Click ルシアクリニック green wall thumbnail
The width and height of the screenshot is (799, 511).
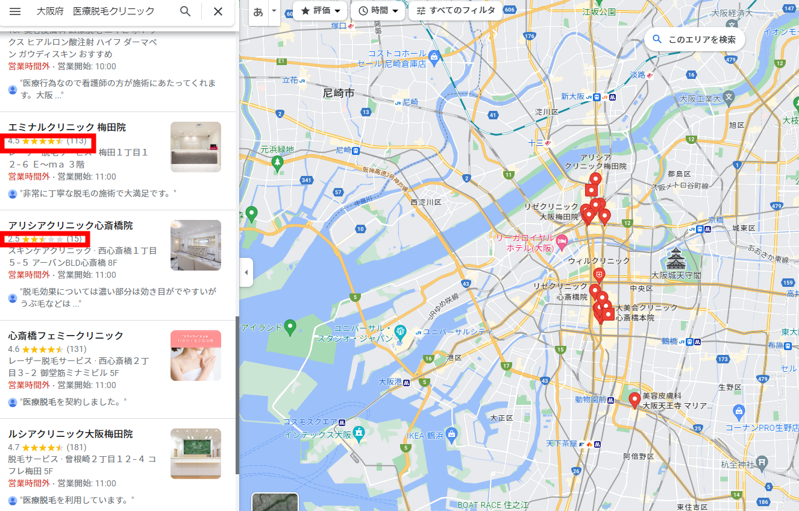pos(196,454)
